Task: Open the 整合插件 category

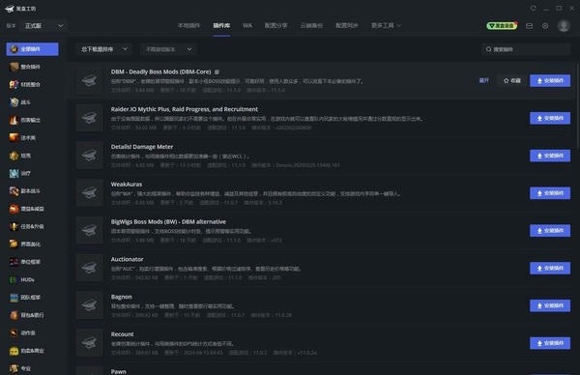Action: tap(32, 67)
